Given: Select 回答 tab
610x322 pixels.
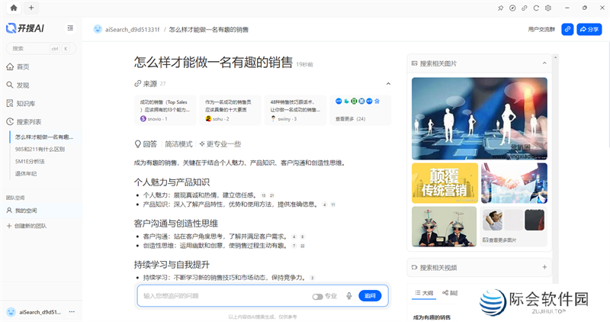Looking at the screenshot, I should tap(146, 144).
